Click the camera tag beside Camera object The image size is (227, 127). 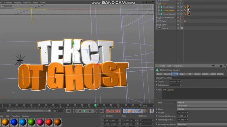tap(182, 28)
